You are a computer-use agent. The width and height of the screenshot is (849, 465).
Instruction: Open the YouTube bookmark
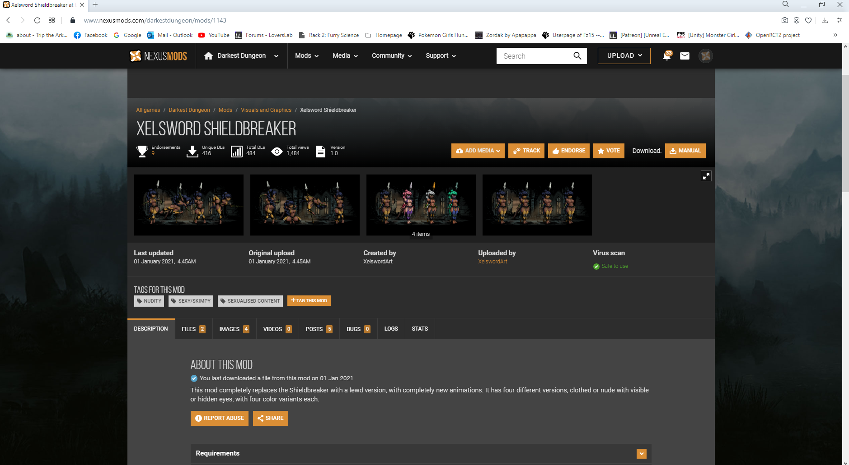click(x=214, y=35)
